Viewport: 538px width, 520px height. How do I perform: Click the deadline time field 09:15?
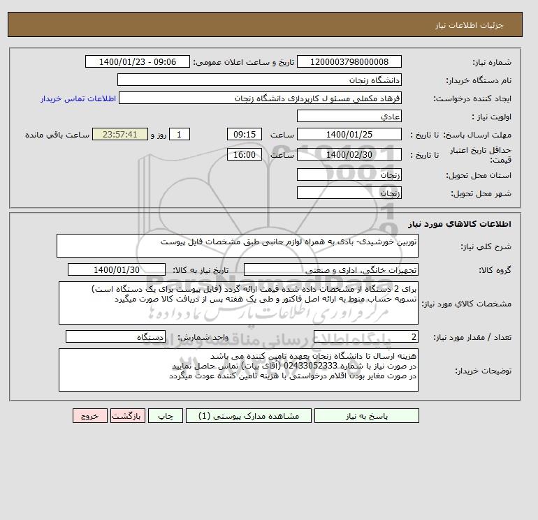pyautogui.click(x=245, y=135)
